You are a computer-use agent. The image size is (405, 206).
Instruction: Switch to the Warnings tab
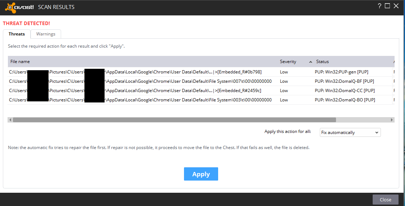click(46, 34)
